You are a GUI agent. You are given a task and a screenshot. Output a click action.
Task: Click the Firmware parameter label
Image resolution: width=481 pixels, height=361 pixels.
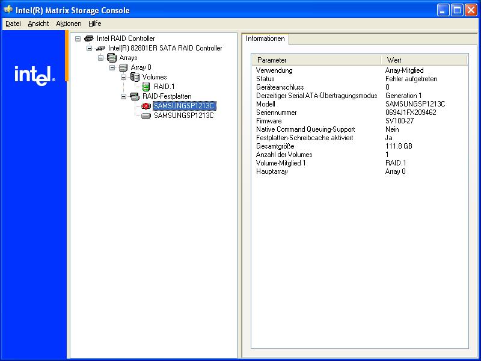[x=269, y=121]
